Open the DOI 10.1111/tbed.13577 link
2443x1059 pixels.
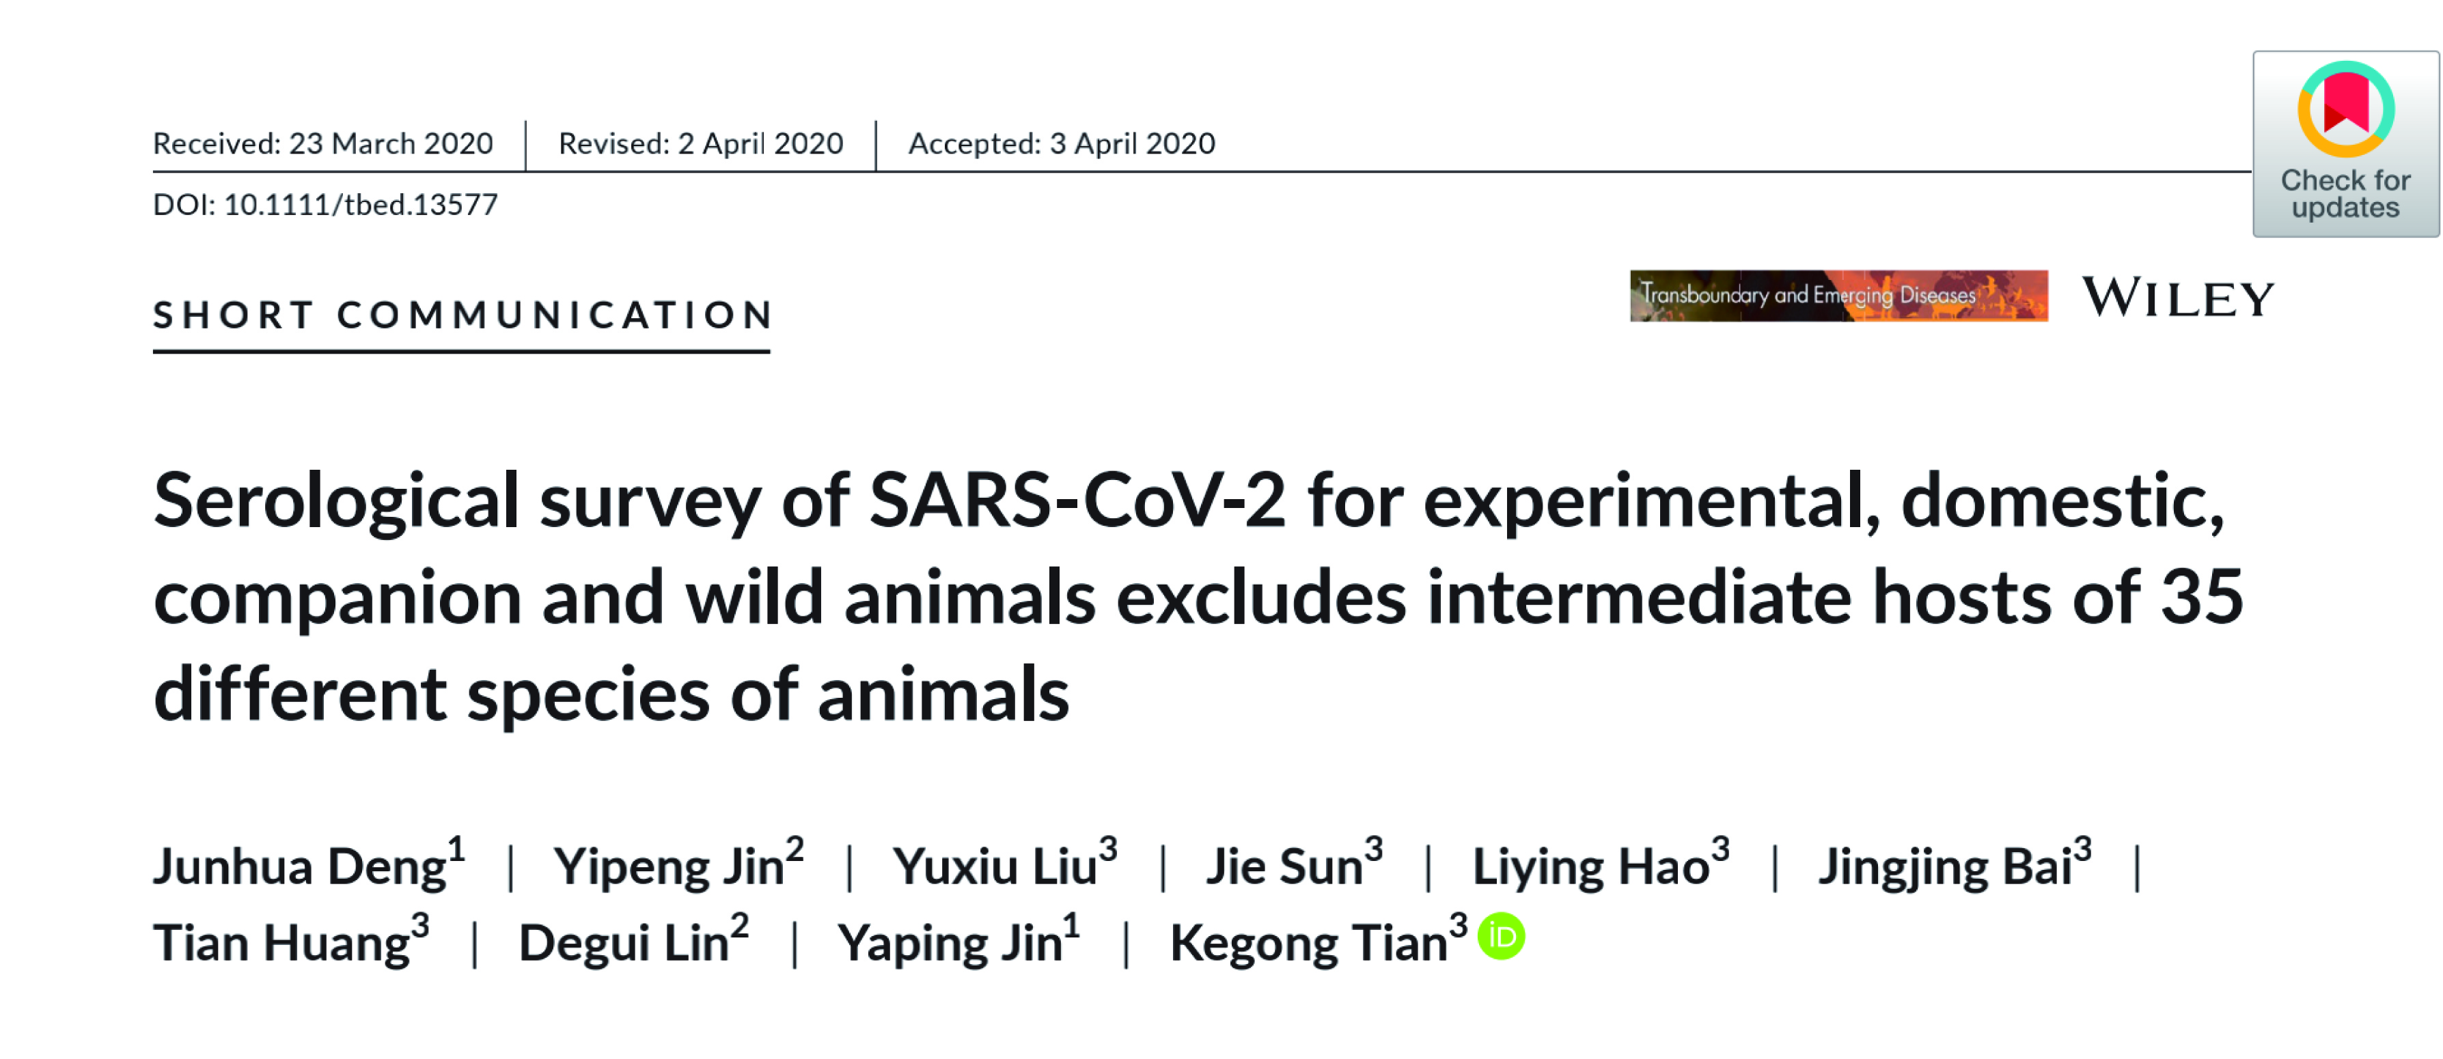[325, 205]
